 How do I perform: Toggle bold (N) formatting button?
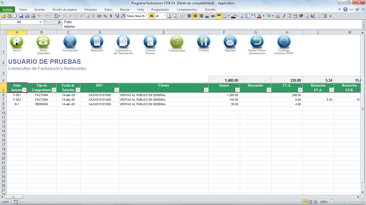pos(152,16)
